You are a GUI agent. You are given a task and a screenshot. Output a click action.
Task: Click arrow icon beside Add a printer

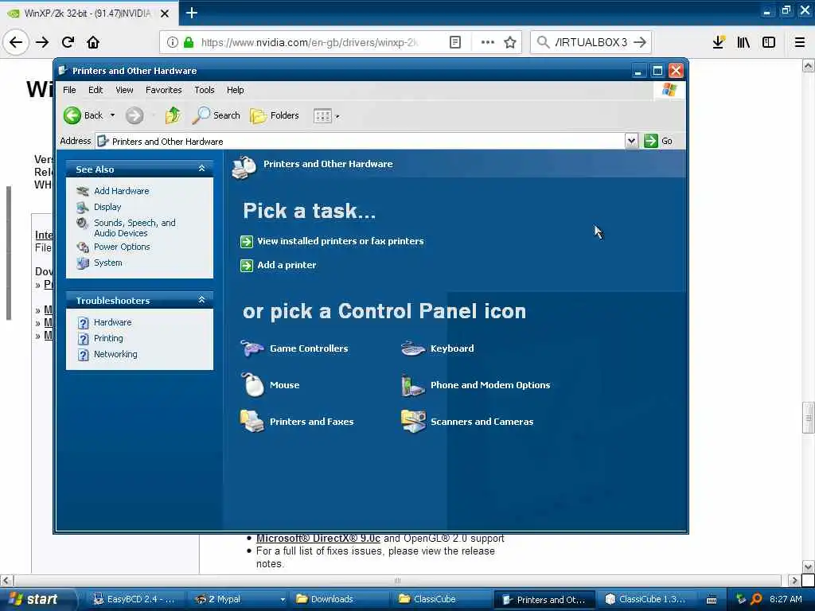pyautogui.click(x=247, y=266)
